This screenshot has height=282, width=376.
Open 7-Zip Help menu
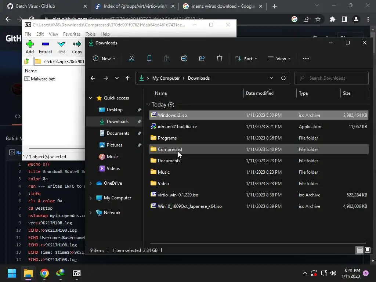(x=105, y=34)
